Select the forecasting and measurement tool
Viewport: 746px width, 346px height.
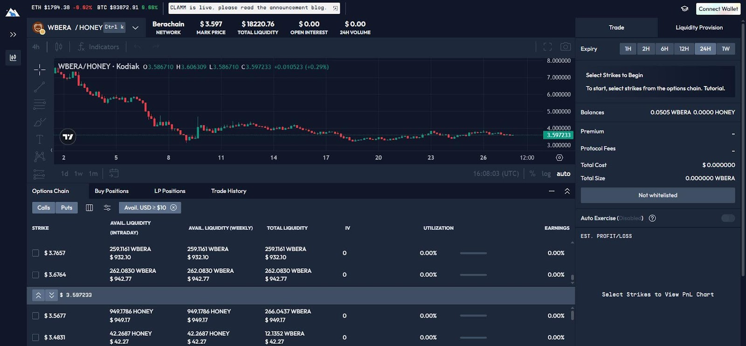[x=40, y=174]
